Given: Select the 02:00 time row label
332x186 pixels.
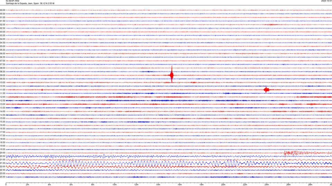Looking at the screenshot, I should coord(2,25).
